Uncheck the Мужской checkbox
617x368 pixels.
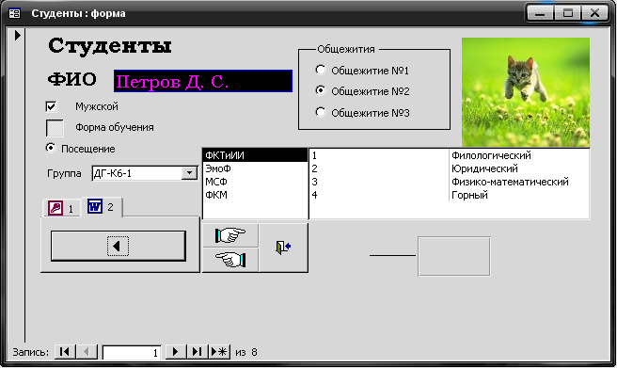pyautogui.click(x=51, y=106)
